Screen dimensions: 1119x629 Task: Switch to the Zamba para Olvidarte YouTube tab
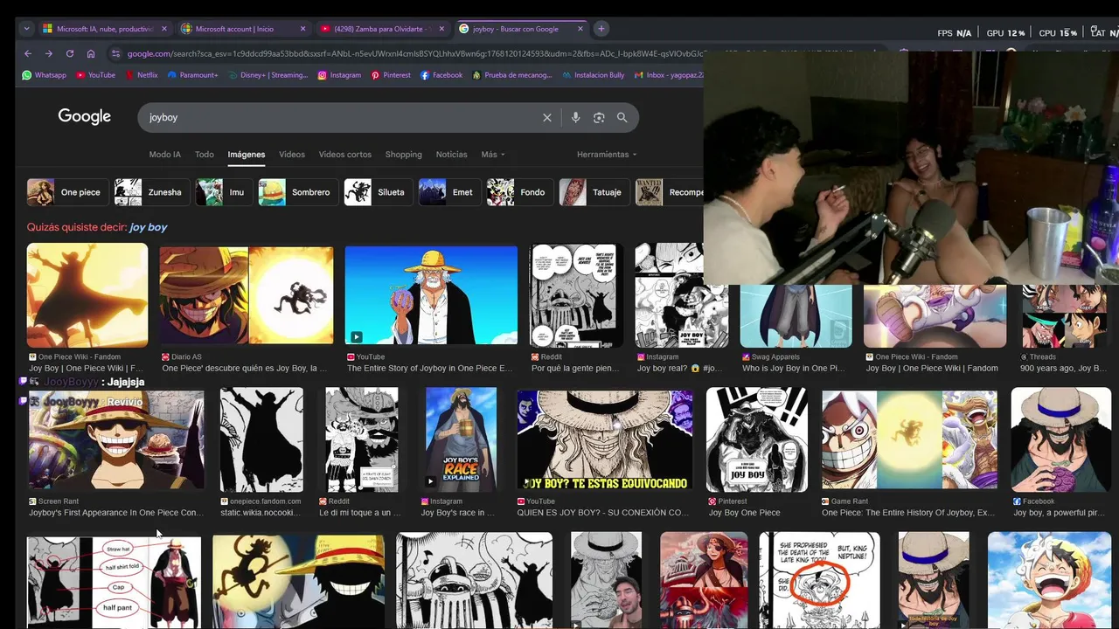click(x=382, y=29)
